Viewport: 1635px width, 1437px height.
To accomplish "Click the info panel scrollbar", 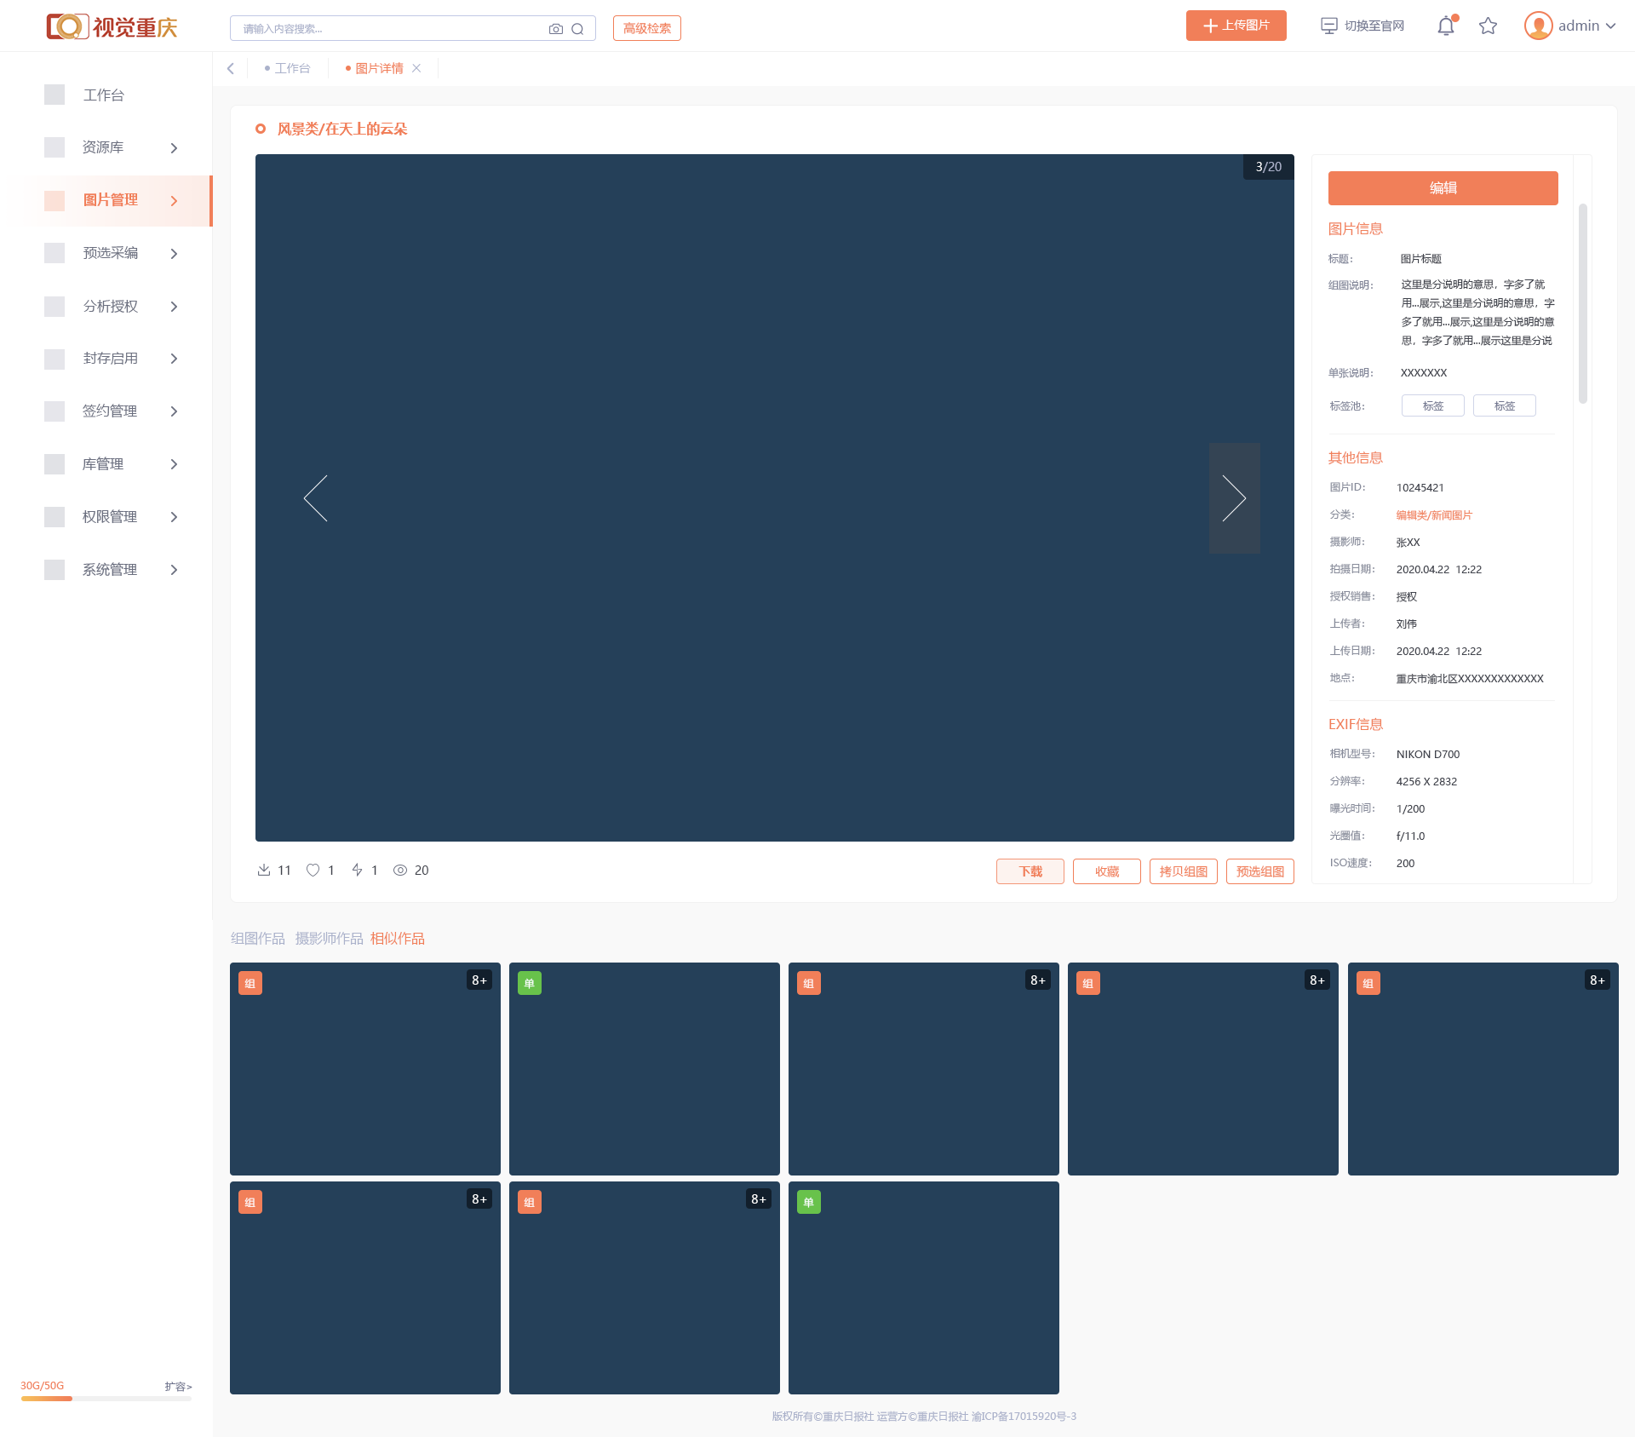I will 1583,303.
